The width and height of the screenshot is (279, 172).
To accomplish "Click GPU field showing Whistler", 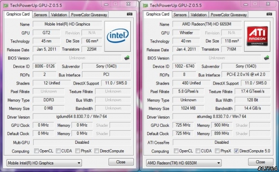I will click(x=186, y=33).
